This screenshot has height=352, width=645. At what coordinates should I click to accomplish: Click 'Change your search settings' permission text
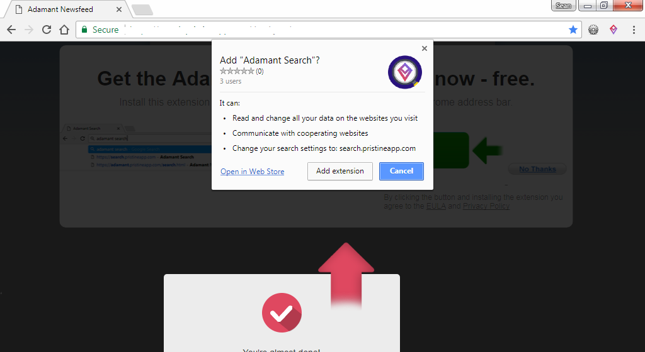pyautogui.click(x=324, y=148)
